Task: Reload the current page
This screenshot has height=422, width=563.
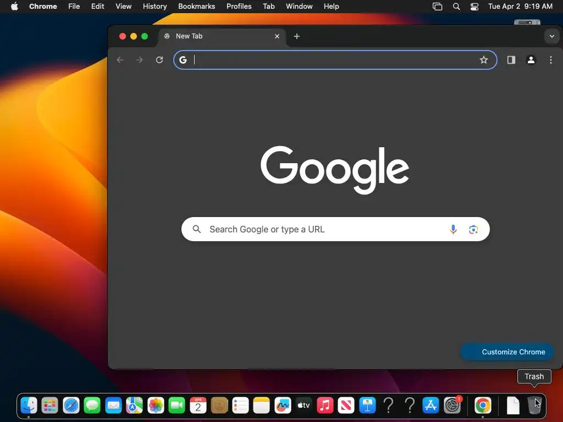Action: click(x=159, y=60)
